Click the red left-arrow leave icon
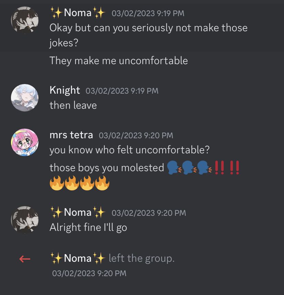Viewport: 284px width, 295px height. [x=25, y=259]
